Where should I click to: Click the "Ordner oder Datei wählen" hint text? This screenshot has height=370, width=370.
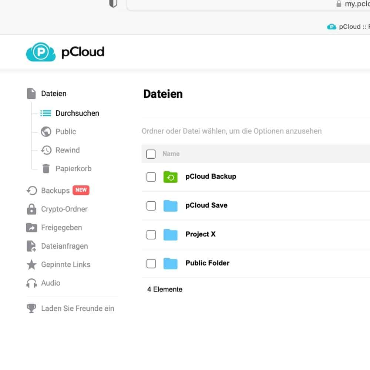[232, 131]
